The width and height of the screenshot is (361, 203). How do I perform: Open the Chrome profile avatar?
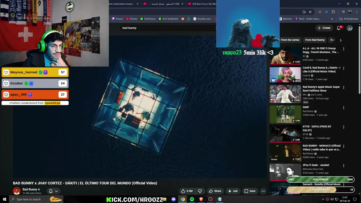click(350, 12)
